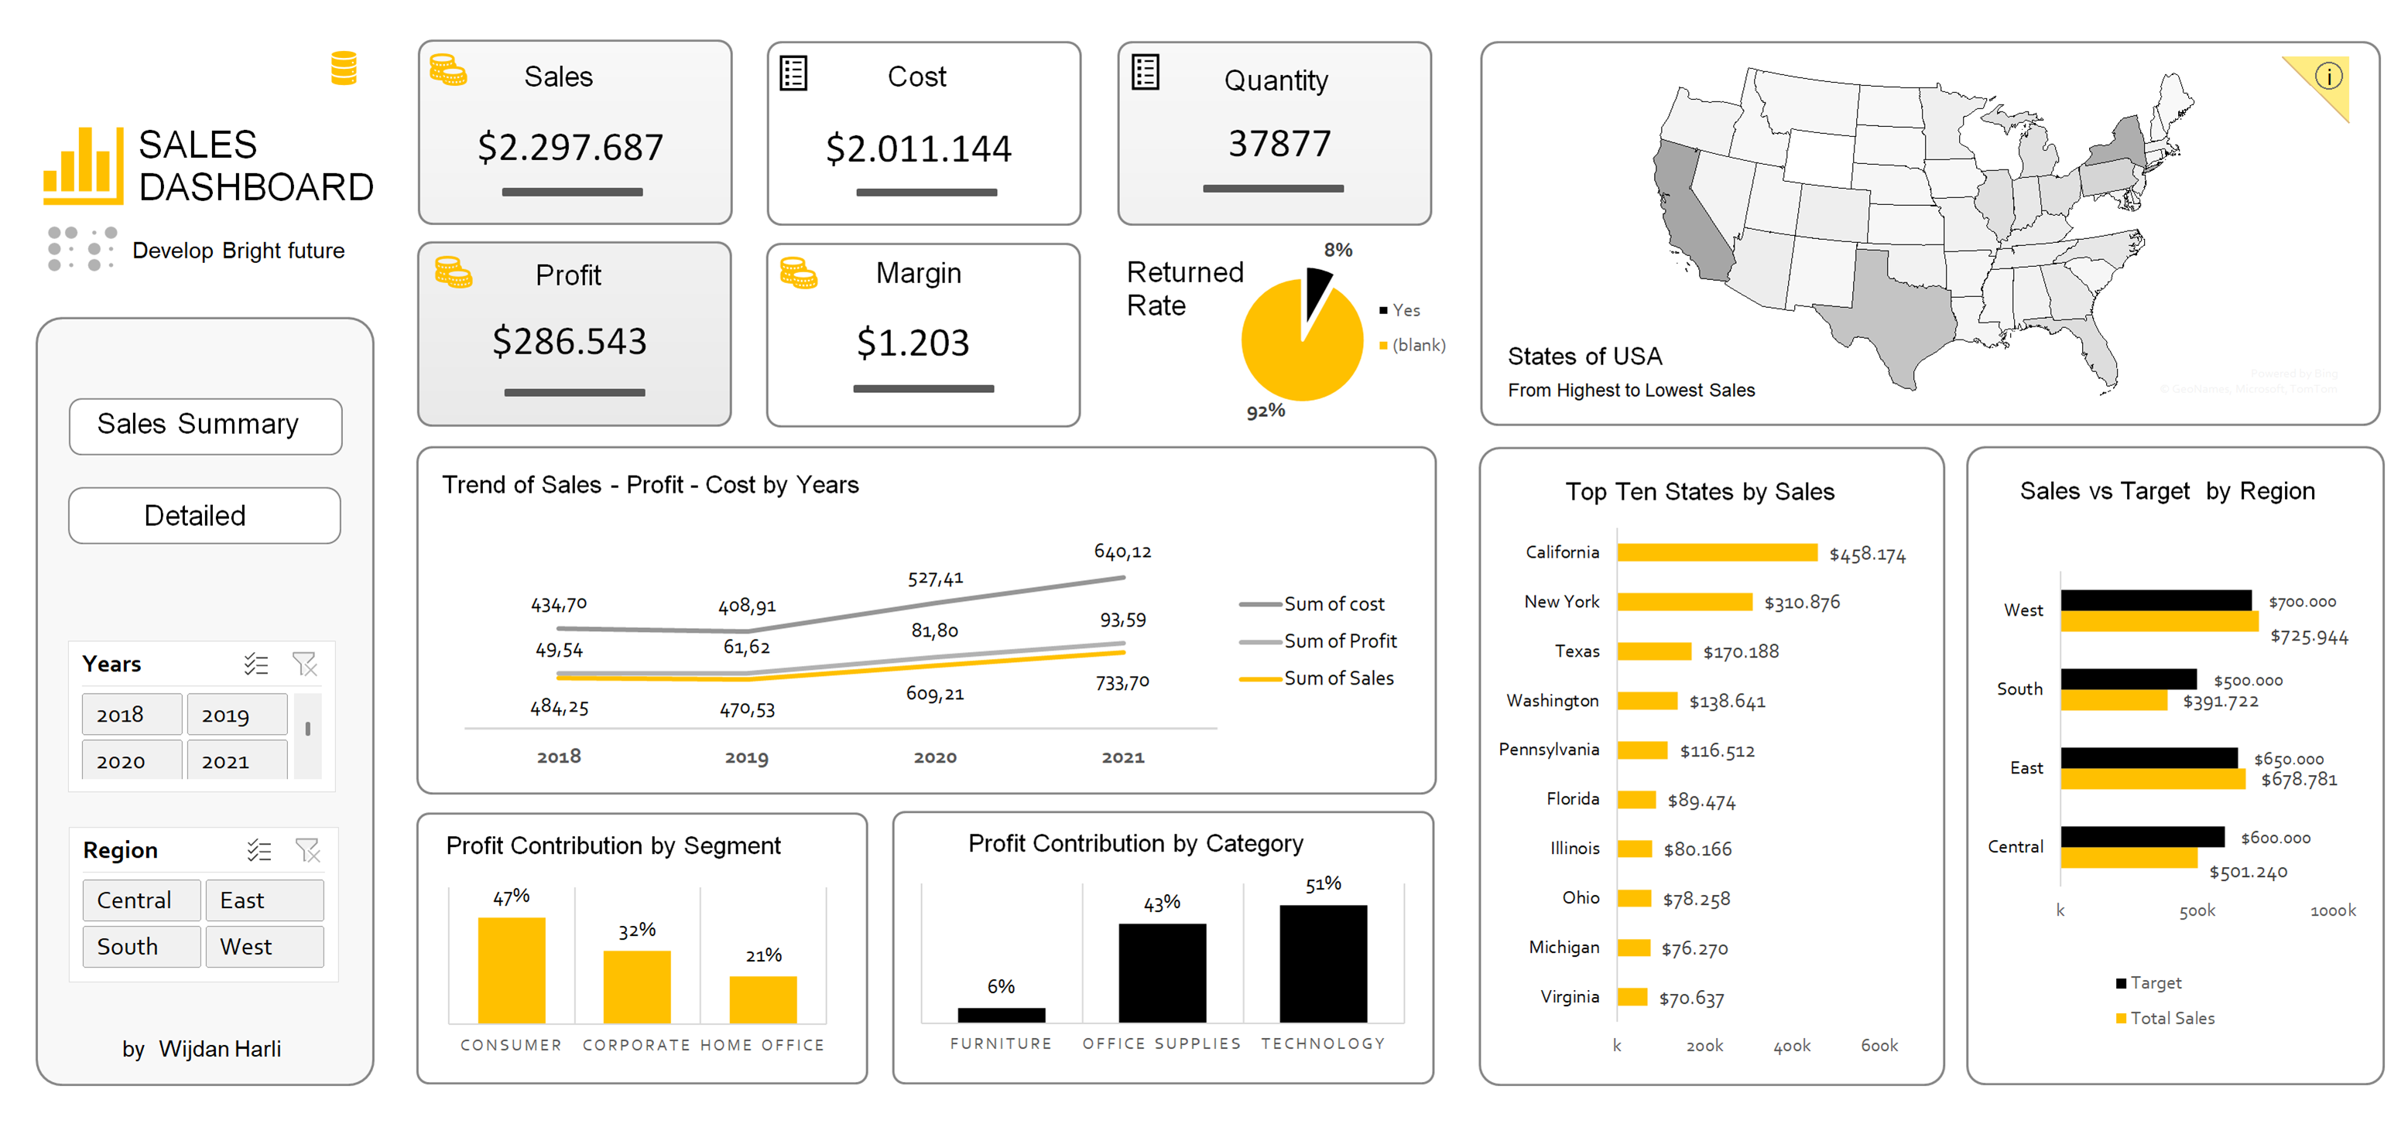This screenshot has width=2401, height=1137.
Task: Open the Detailed view
Action: 204,516
